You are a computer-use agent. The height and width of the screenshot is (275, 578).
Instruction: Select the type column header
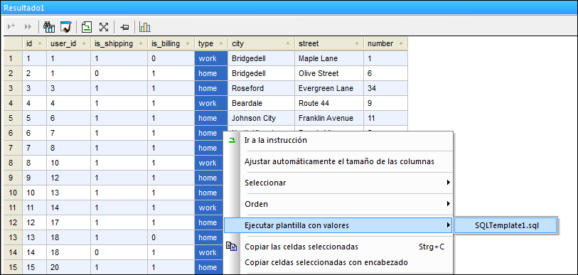[211, 43]
